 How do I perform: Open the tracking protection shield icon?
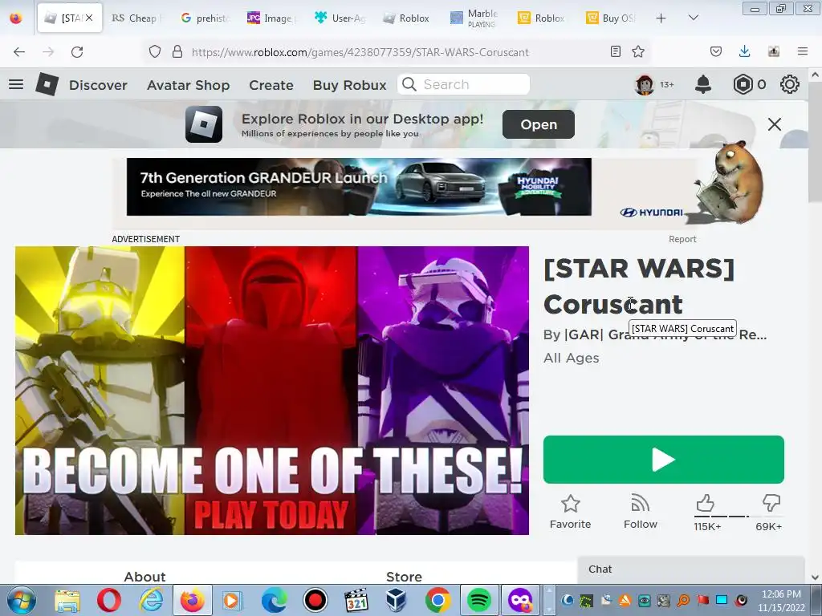(155, 51)
